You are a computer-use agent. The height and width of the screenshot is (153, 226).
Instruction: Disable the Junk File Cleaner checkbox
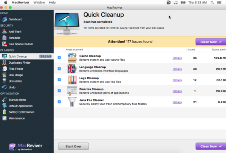59,102
